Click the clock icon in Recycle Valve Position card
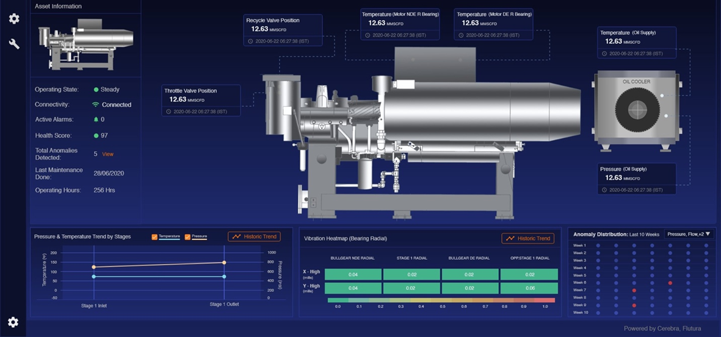The width and height of the screenshot is (721, 337). pyautogui.click(x=250, y=41)
